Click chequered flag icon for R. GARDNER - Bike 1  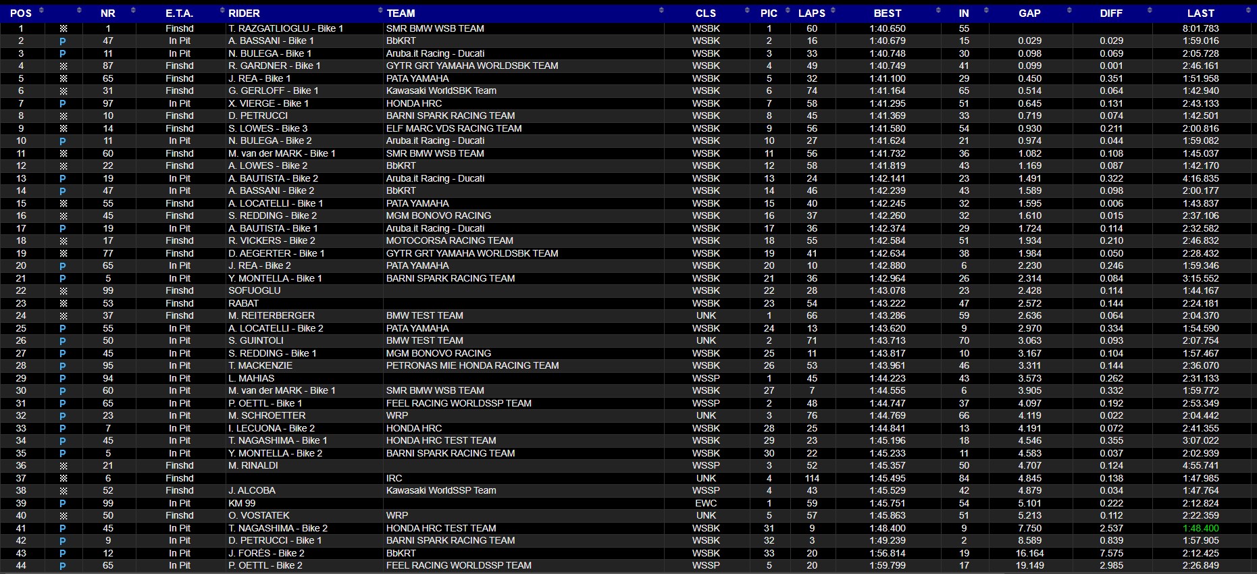pyautogui.click(x=63, y=66)
